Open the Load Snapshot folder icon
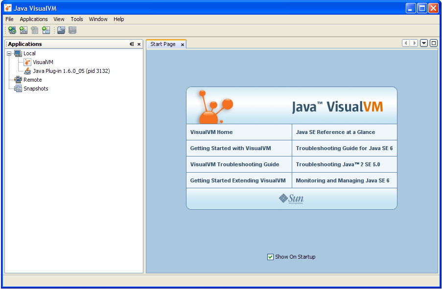The width and height of the screenshot is (442, 289). click(61, 30)
